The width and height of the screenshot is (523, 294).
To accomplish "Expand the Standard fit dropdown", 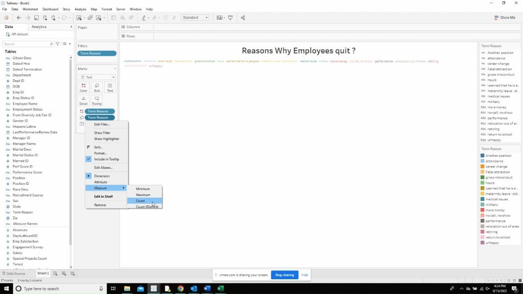I will click(x=195, y=18).
